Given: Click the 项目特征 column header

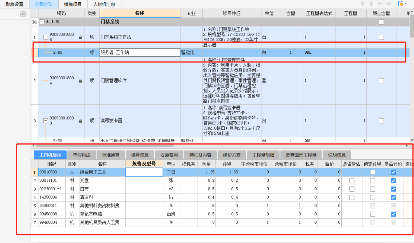Looking at the screenshot, I should coord(232,13).
